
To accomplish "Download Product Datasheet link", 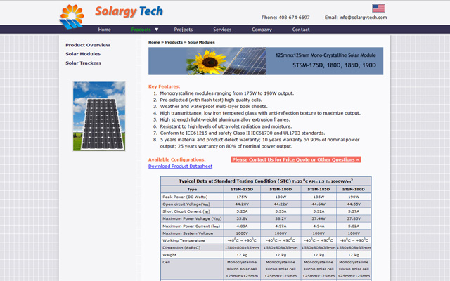I will click(180, 166).
